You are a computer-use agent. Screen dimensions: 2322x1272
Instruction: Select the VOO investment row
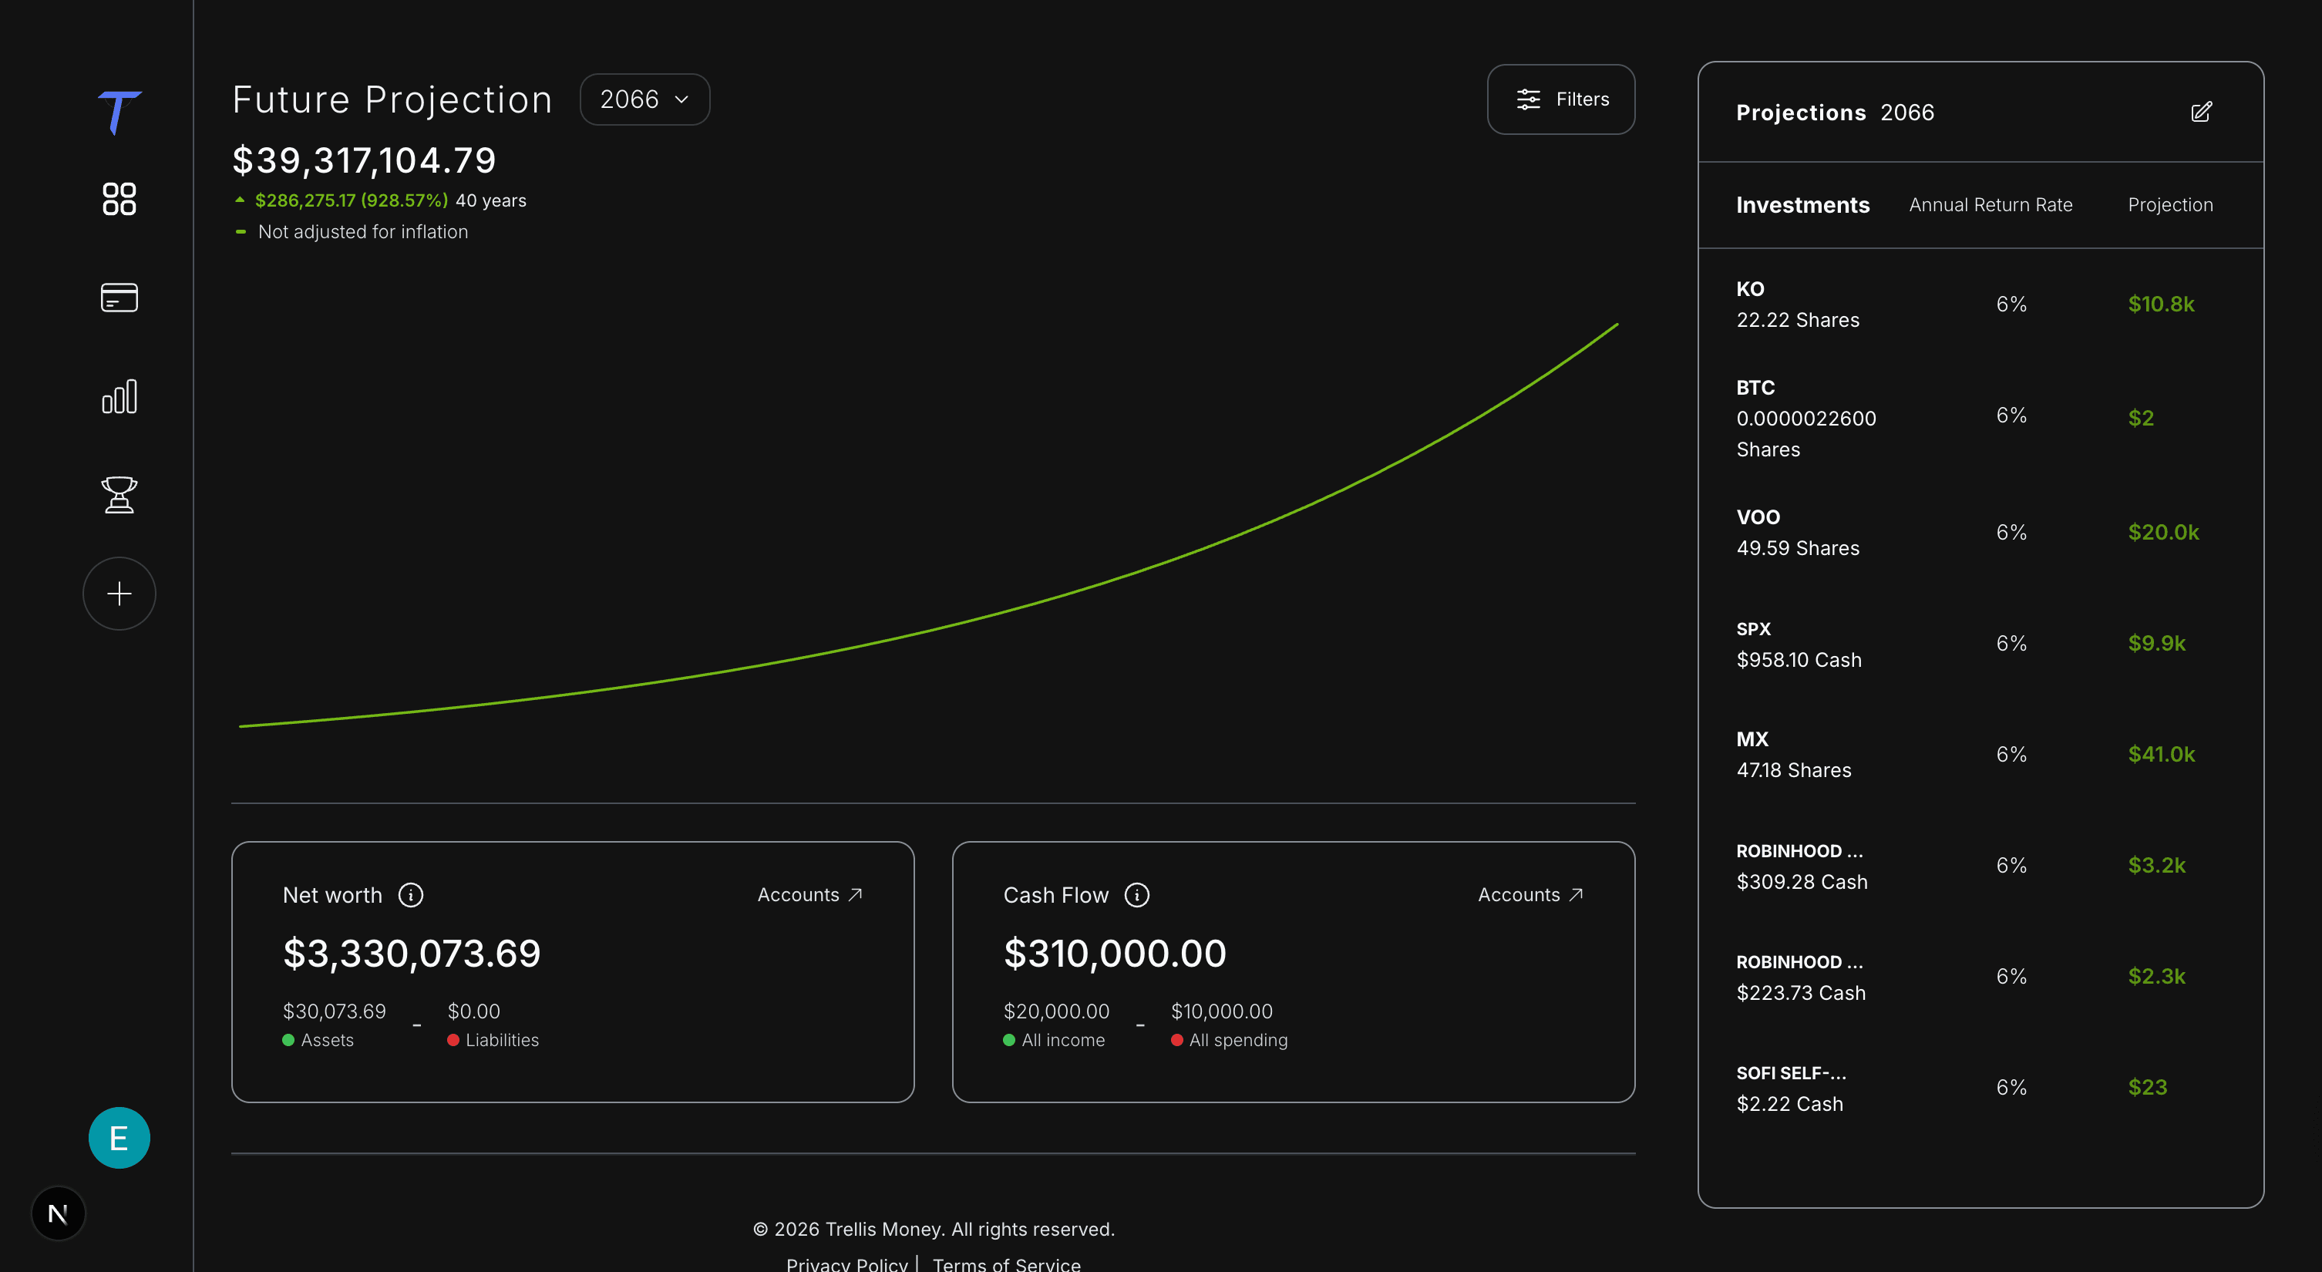(1980, 533)
